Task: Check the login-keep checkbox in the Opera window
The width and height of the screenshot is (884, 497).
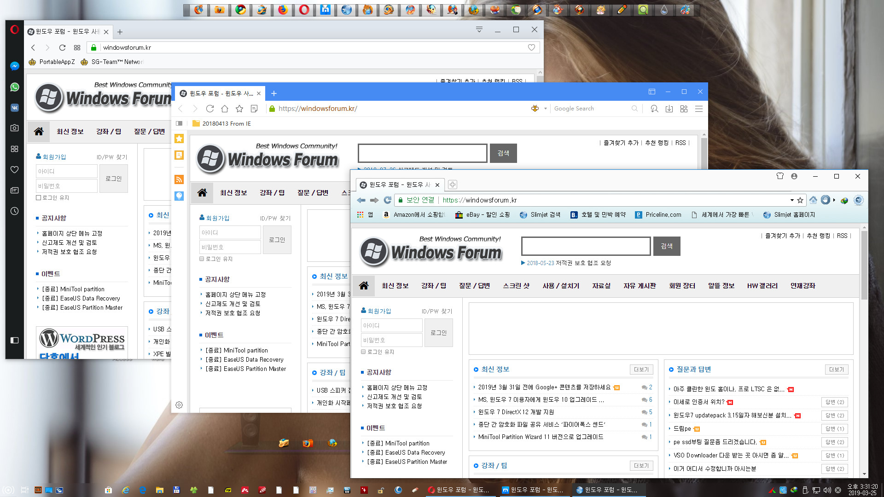Action: pos(39,198)
